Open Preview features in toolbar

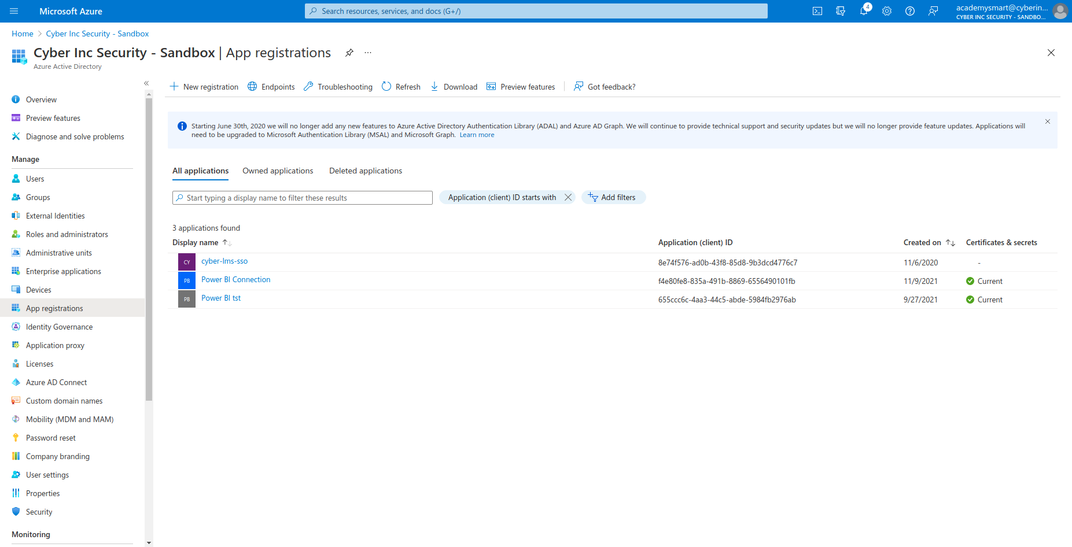[x=521, y=87]
